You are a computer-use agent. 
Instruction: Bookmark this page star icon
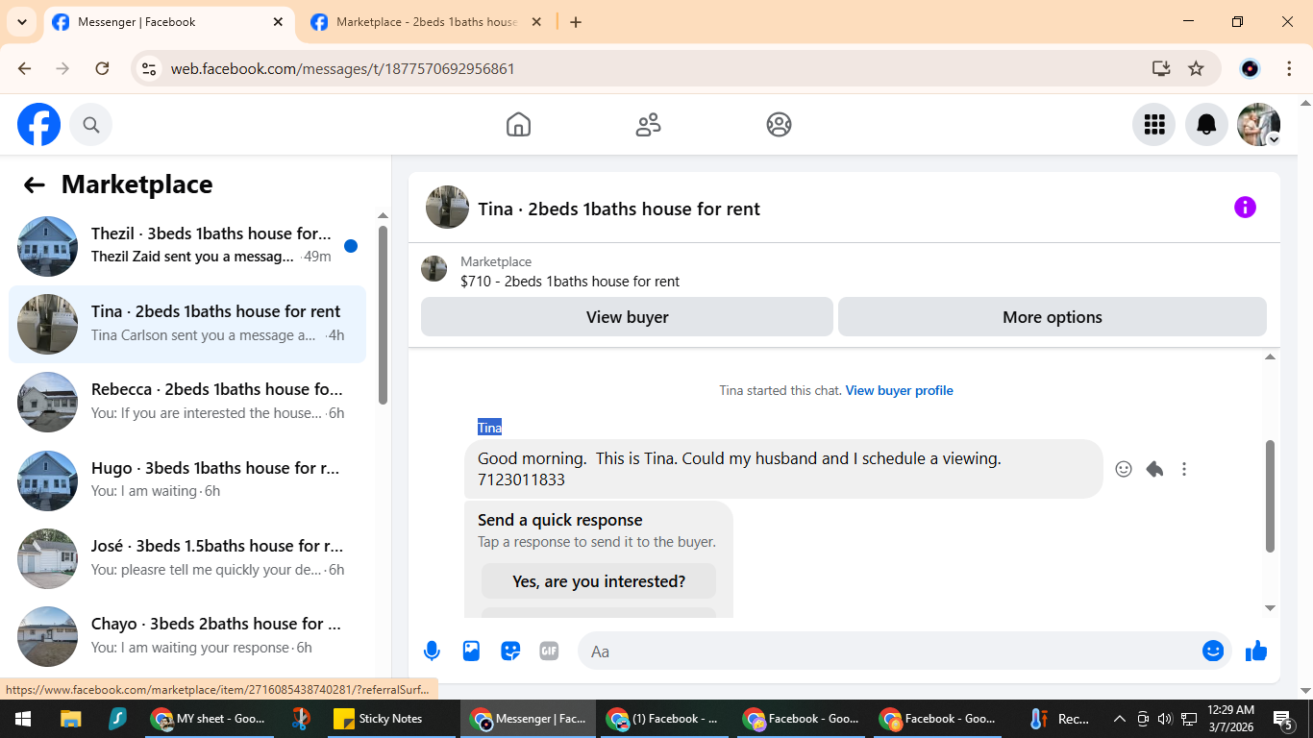(x=1196, y=68)
